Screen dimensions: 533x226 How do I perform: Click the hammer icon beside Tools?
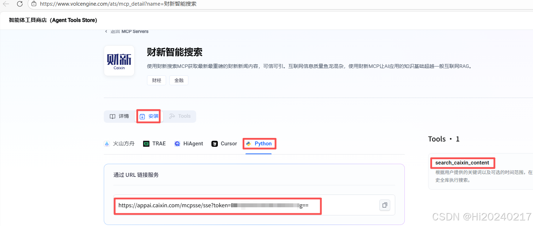point(172,116)
